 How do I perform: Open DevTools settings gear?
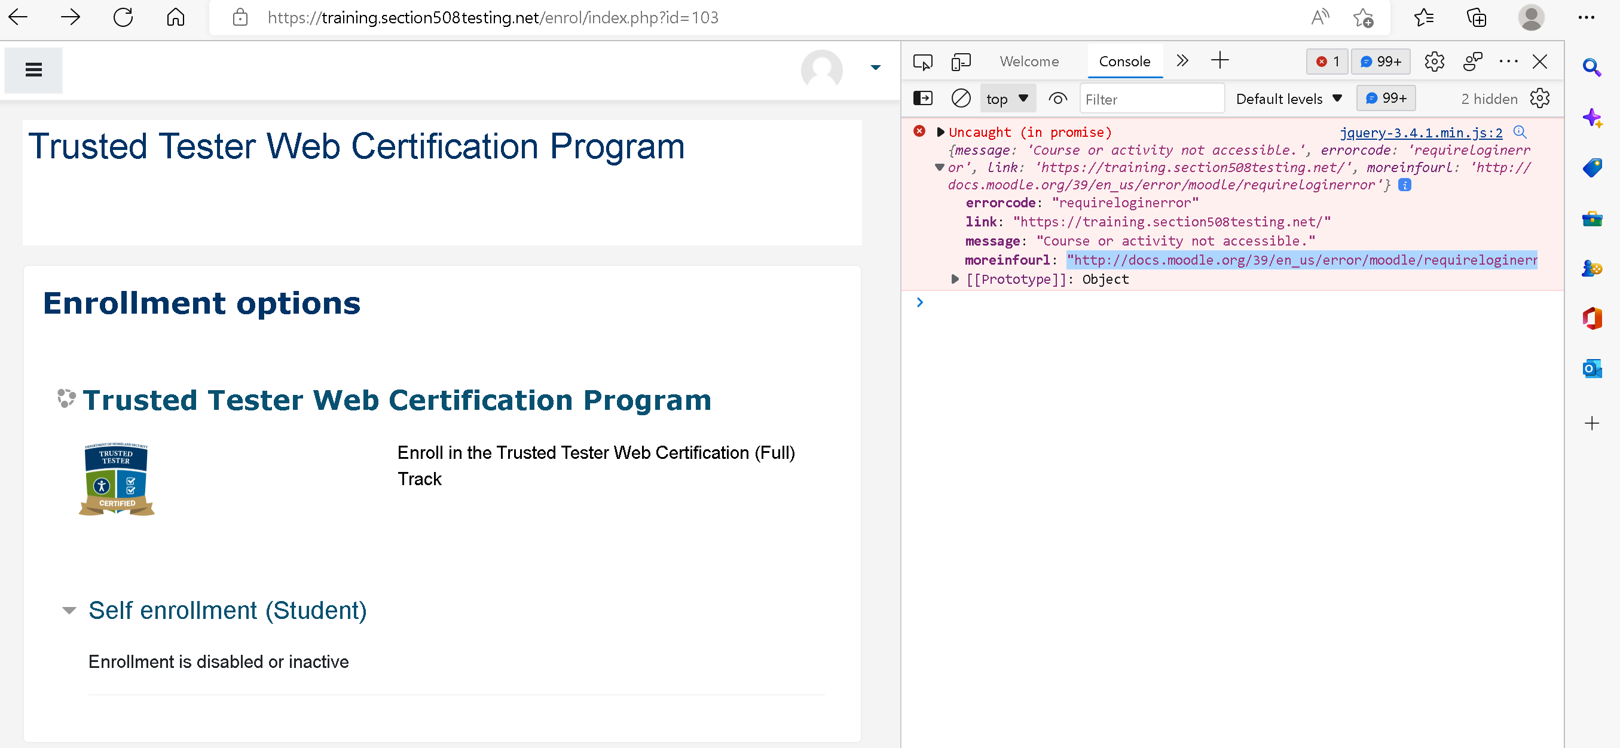[x=1435, y=61]
